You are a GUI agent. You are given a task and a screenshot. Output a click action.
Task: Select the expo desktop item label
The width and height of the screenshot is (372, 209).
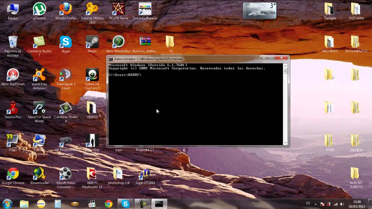[x=118, y=150]
